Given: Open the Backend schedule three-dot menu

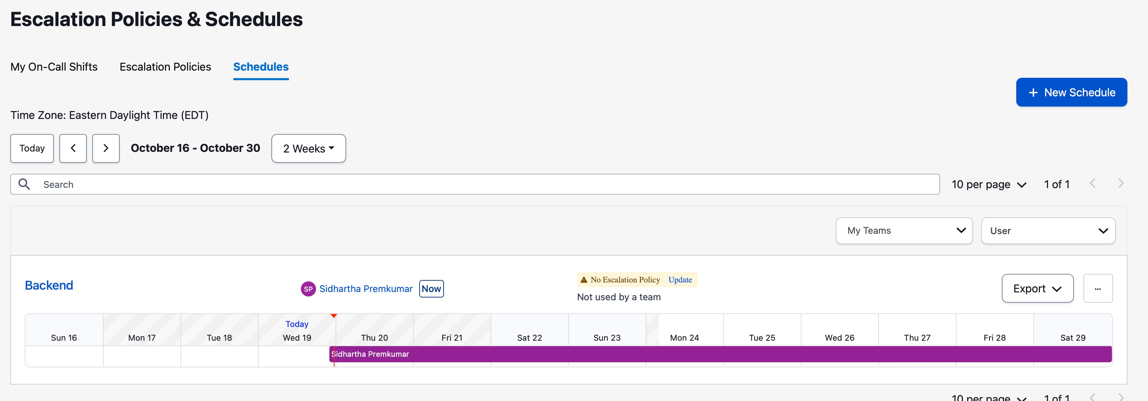Looking at the screenshot, I should tap(1098, 288).
